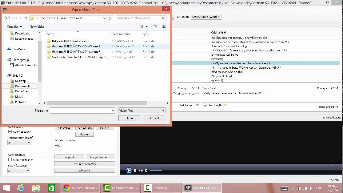Adjust the video player volume slider
Screen dimensions: 343x193
[157, 170]
